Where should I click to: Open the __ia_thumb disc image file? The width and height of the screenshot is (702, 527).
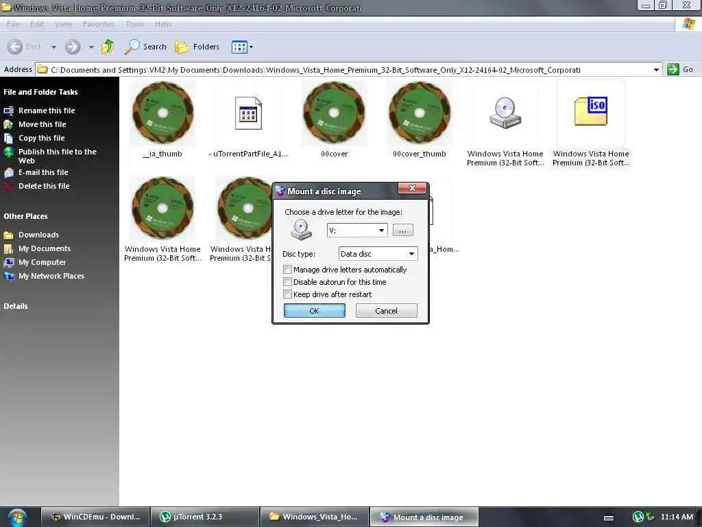tap(162, 113)
